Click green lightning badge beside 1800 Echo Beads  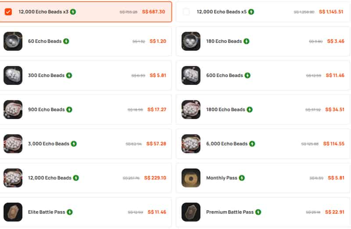point(250,109)
